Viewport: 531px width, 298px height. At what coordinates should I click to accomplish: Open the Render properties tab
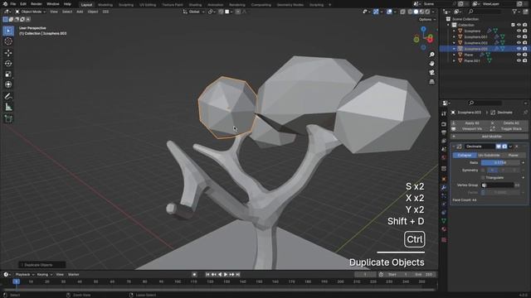(444, 124)
